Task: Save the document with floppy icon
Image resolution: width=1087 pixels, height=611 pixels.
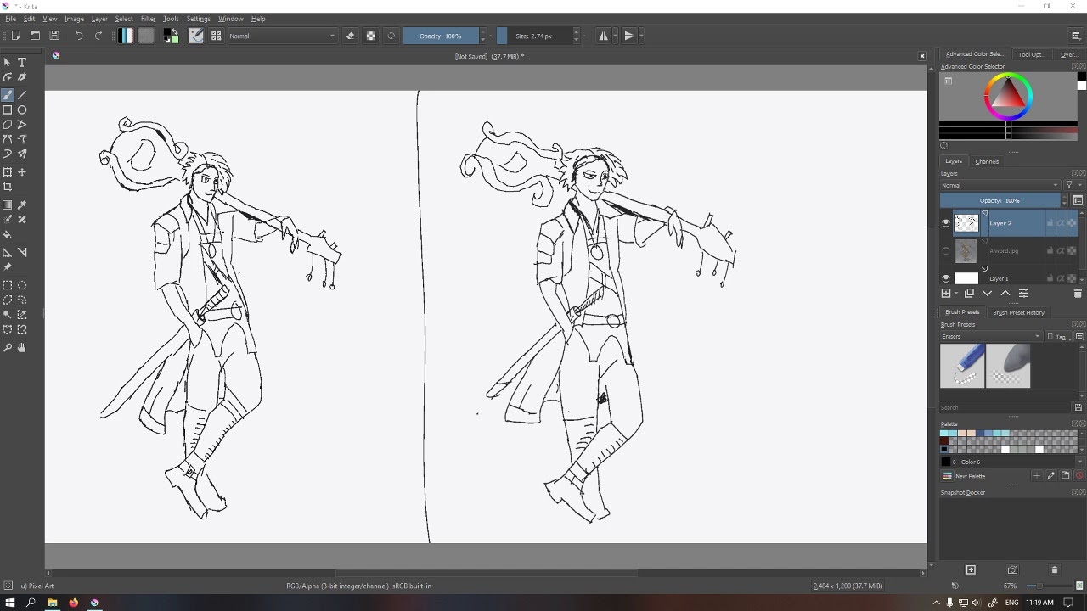Action: [54, 36]
